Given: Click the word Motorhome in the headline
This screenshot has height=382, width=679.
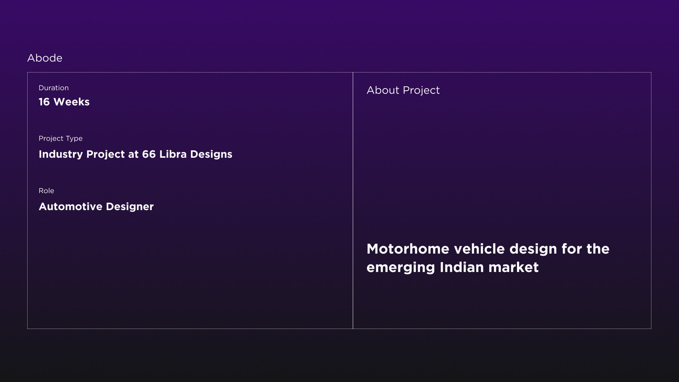Looking at the screenshot, I should click(x=408, y=249).
